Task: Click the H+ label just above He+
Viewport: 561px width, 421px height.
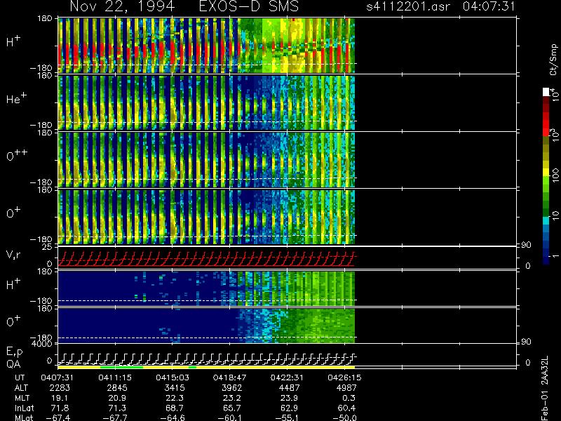Action: point(13,41)
